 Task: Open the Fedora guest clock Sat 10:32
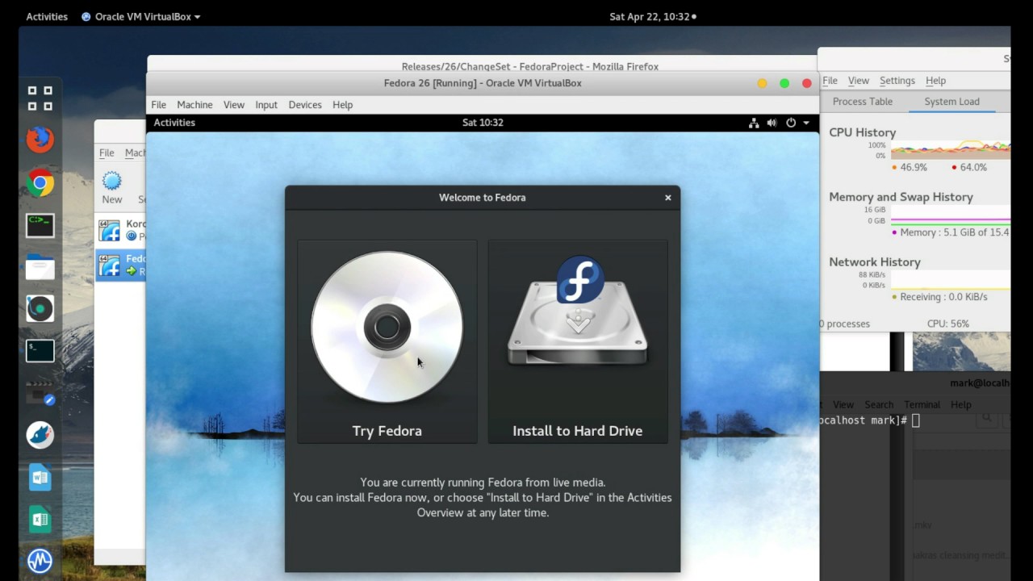(483, 123)
